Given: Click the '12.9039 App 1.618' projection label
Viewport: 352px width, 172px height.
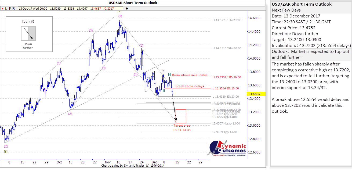Looking at the screenshot, I should [x=224, y=132].
